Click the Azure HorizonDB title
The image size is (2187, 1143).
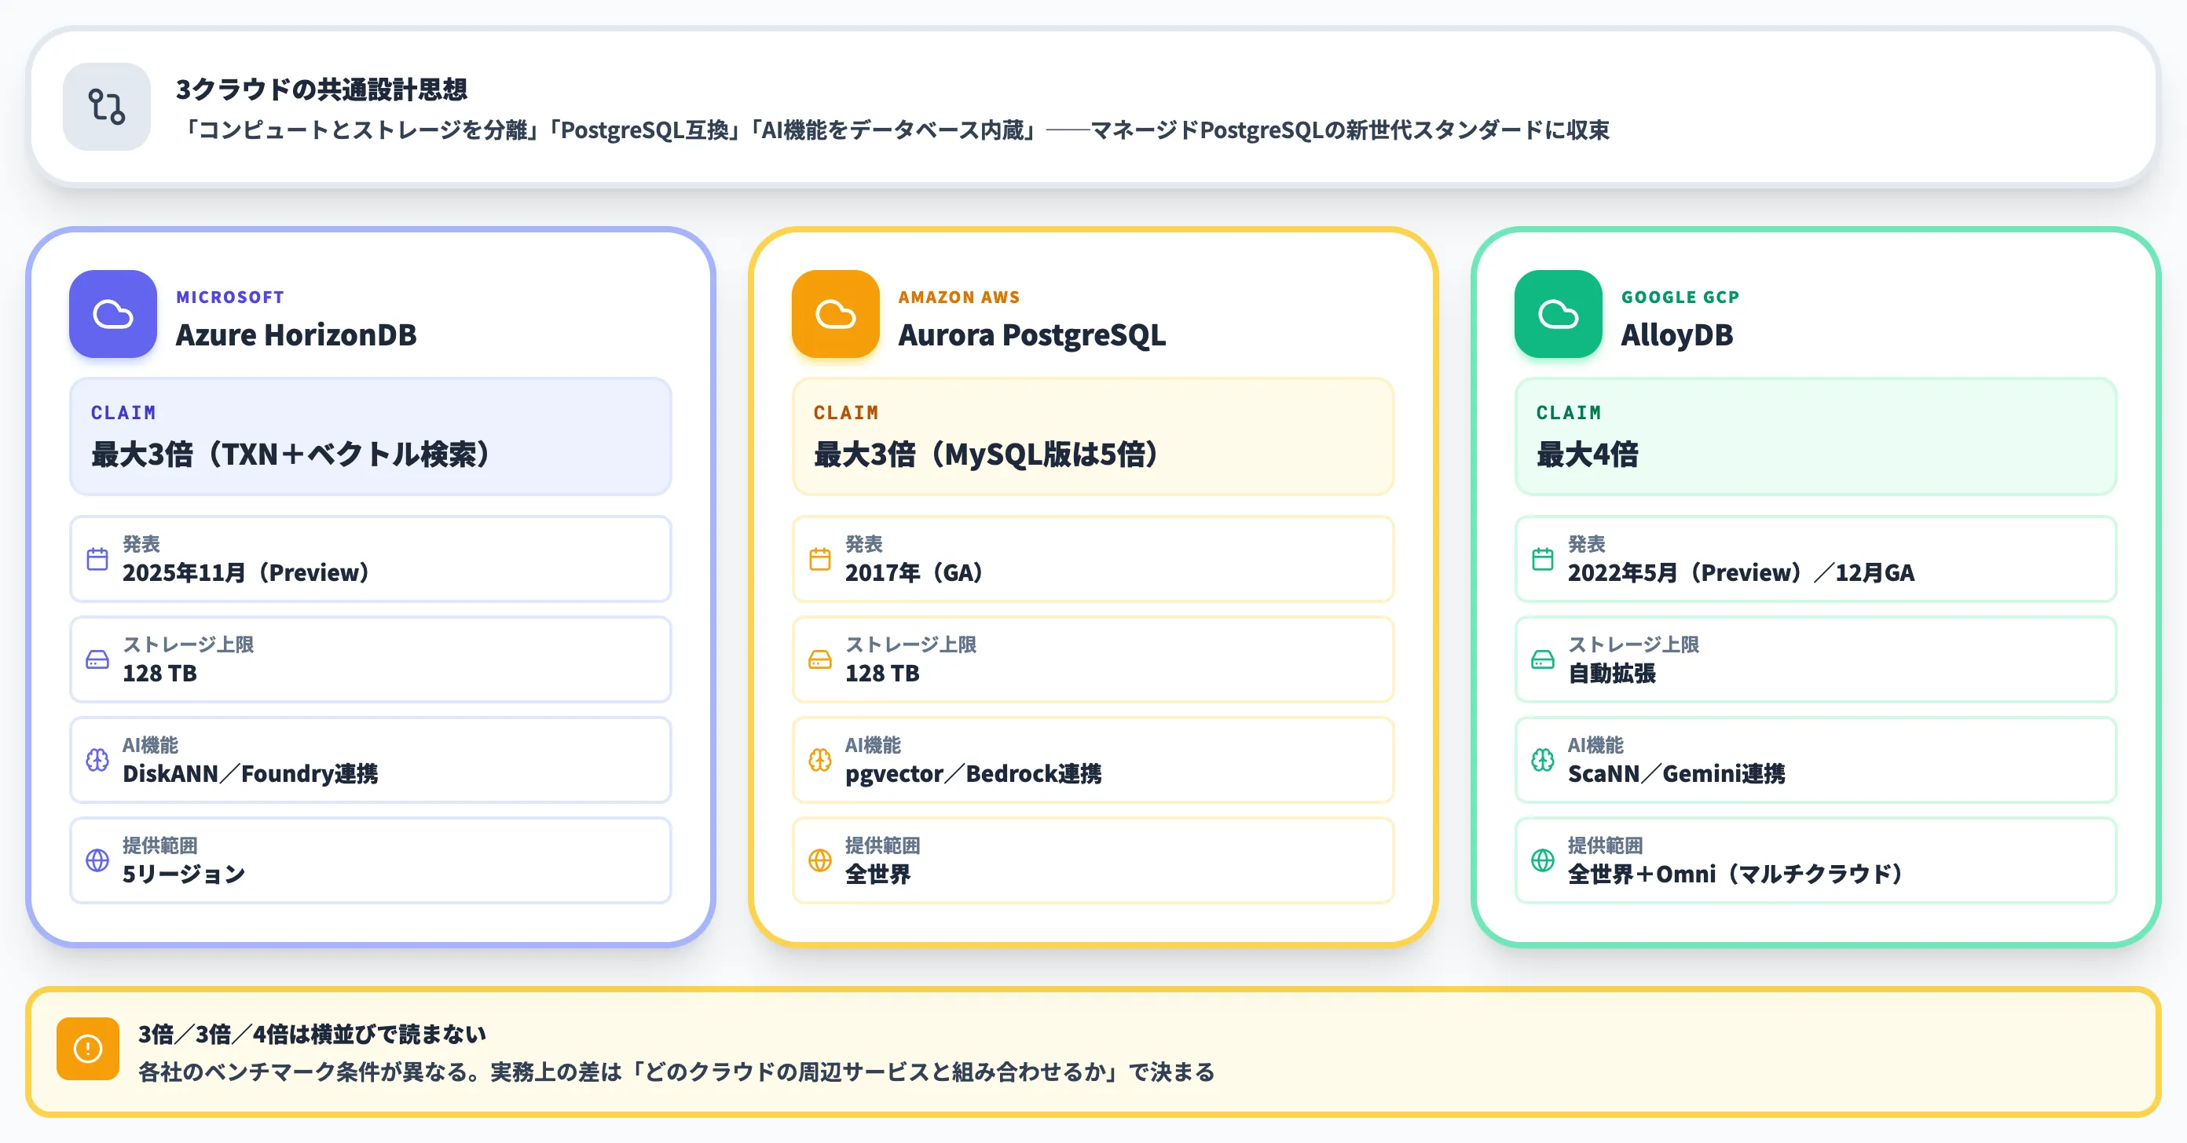point(296,334)
